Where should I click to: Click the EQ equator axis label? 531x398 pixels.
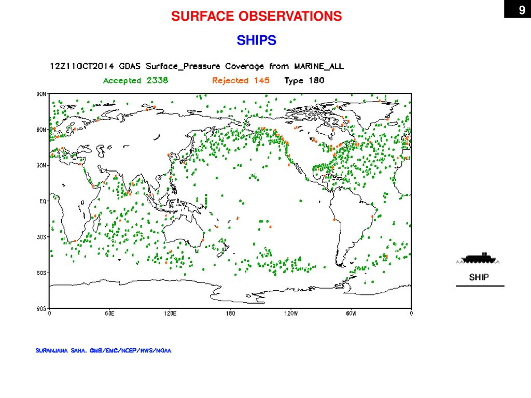click(43, 202)
